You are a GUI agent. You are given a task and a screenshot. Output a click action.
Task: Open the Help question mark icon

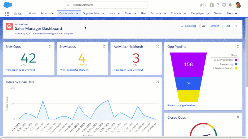(x=218, y=5)
